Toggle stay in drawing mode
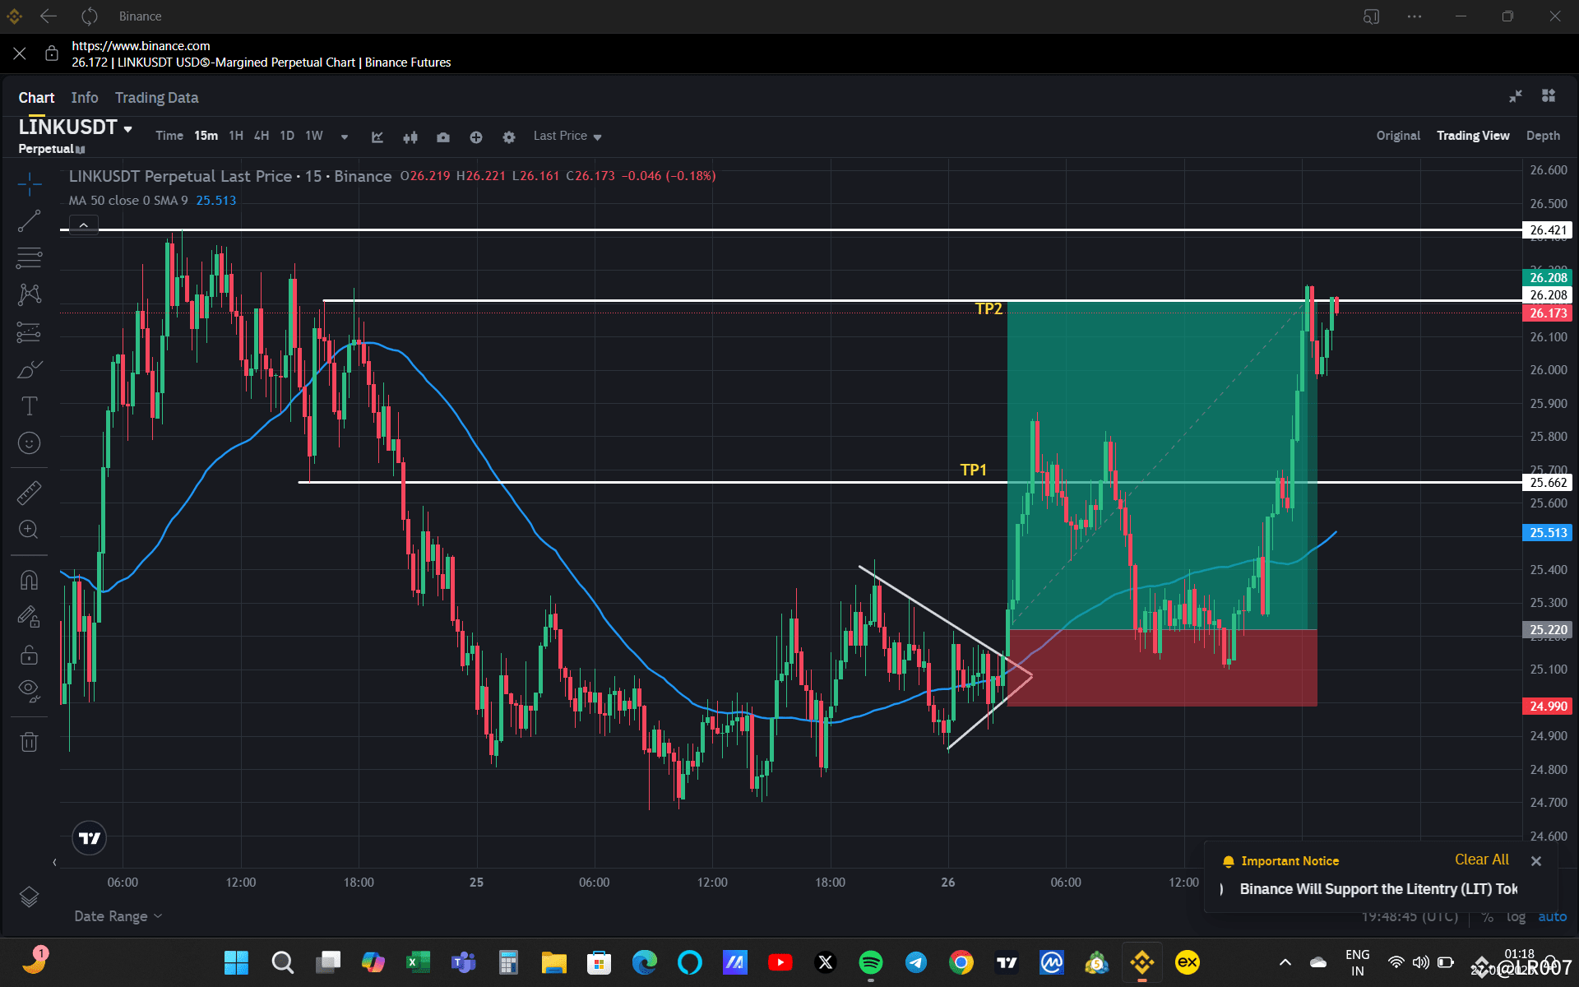The image size is (1579, 987). click(x=30, y=617)
